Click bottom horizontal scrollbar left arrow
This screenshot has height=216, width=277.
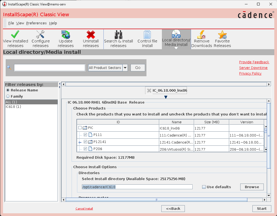[x=64, y=200]
